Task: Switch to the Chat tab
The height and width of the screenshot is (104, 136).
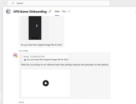Action: tap(57, 11)
